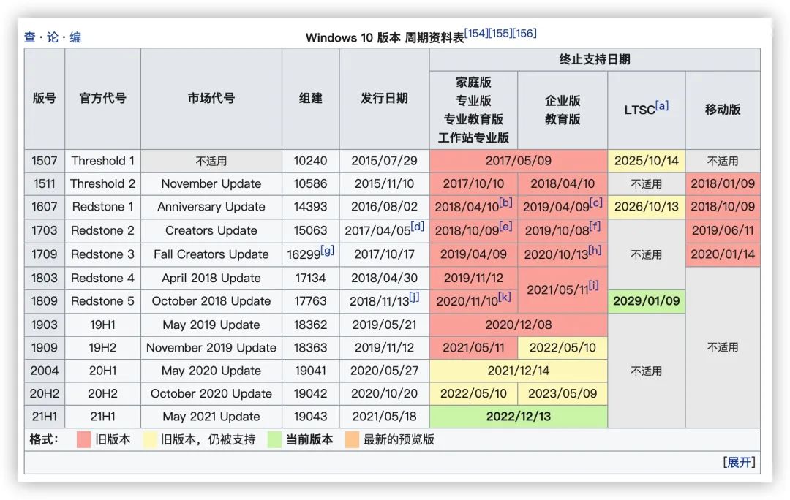Click the orange 最新的预览版 legend swatch
This screenshot has width=790, height=500.
[x=352, y=439]
